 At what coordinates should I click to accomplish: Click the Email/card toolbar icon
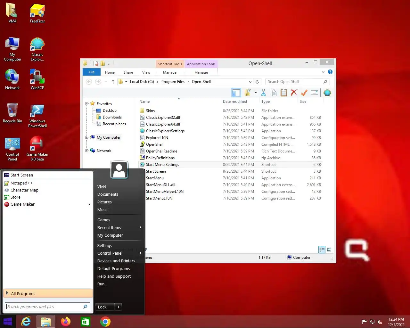click(x=315, y=93)
